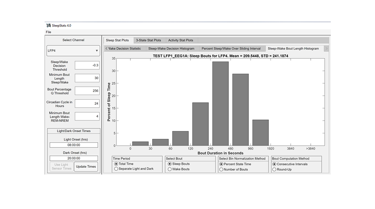Image resolution: width=375 pixels, height=209 pixels.
Task: Select Separate Light and Dark option
Action: pyautogui.click(x=116, y=169)
